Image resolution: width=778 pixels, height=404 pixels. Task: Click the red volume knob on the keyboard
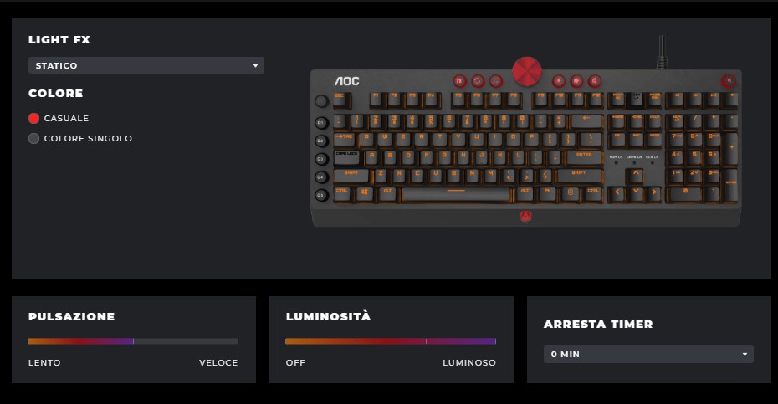point(526,71)
